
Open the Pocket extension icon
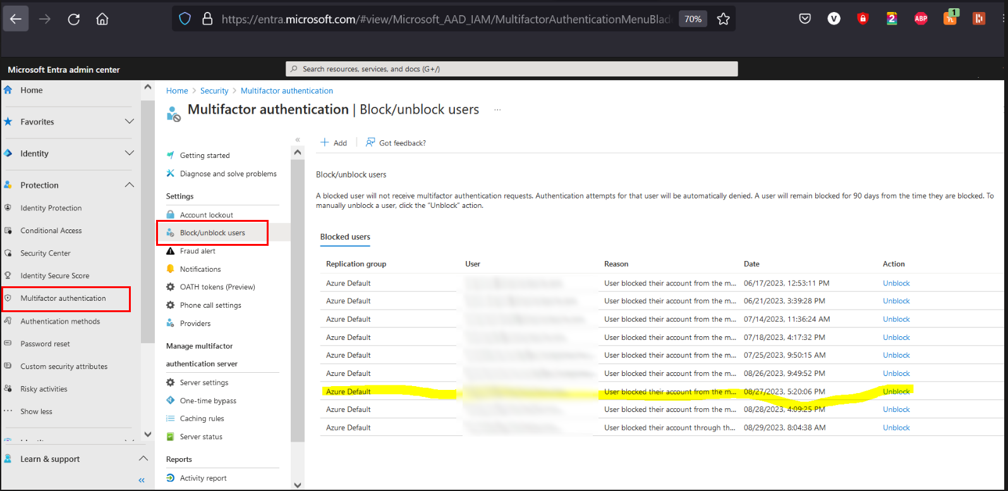pos(805,19)
